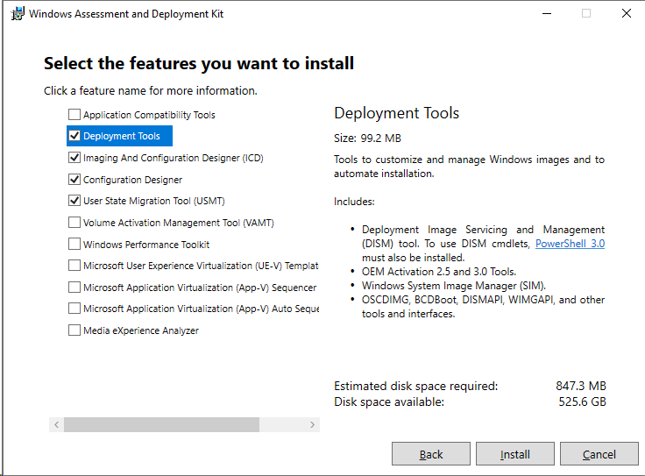Uncheck User State Migration Tool (USMT)

coord(74,201)
